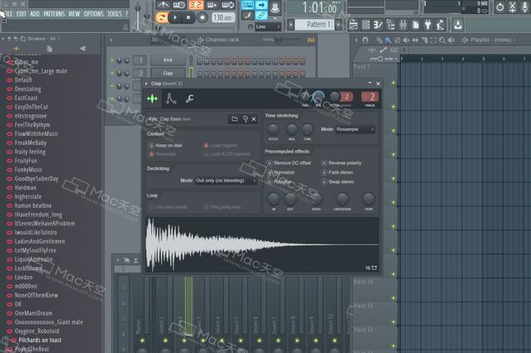
Task: Expand the Playlist options arrow
Action: pyautogui.click(x=356, y=40)
